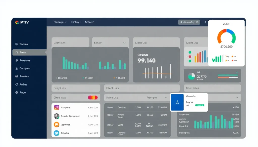Click the Mastercard logo in Client lasts
Screen dimensions: 258x147
click(93, 97)
